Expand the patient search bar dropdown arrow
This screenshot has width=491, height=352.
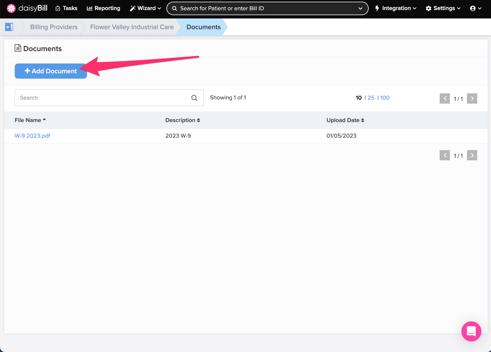coord(360,9)
